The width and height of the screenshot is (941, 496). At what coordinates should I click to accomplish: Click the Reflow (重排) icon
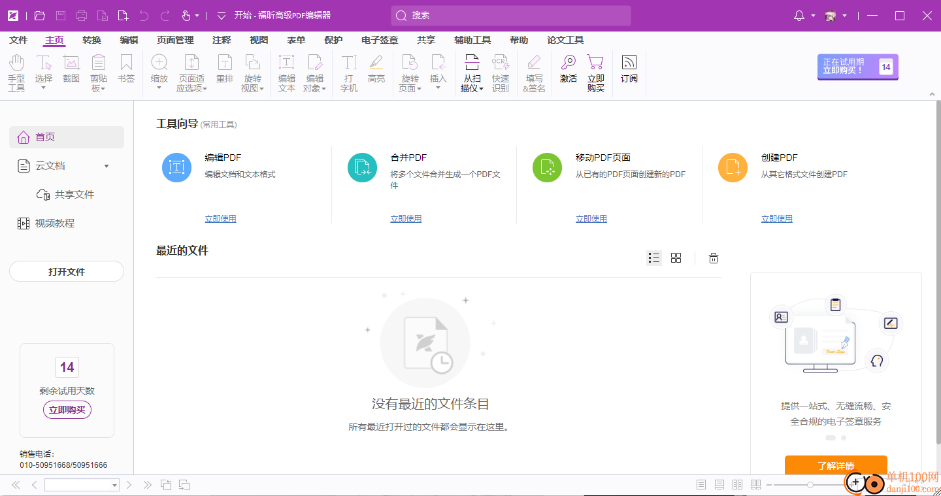click(225, 63)
